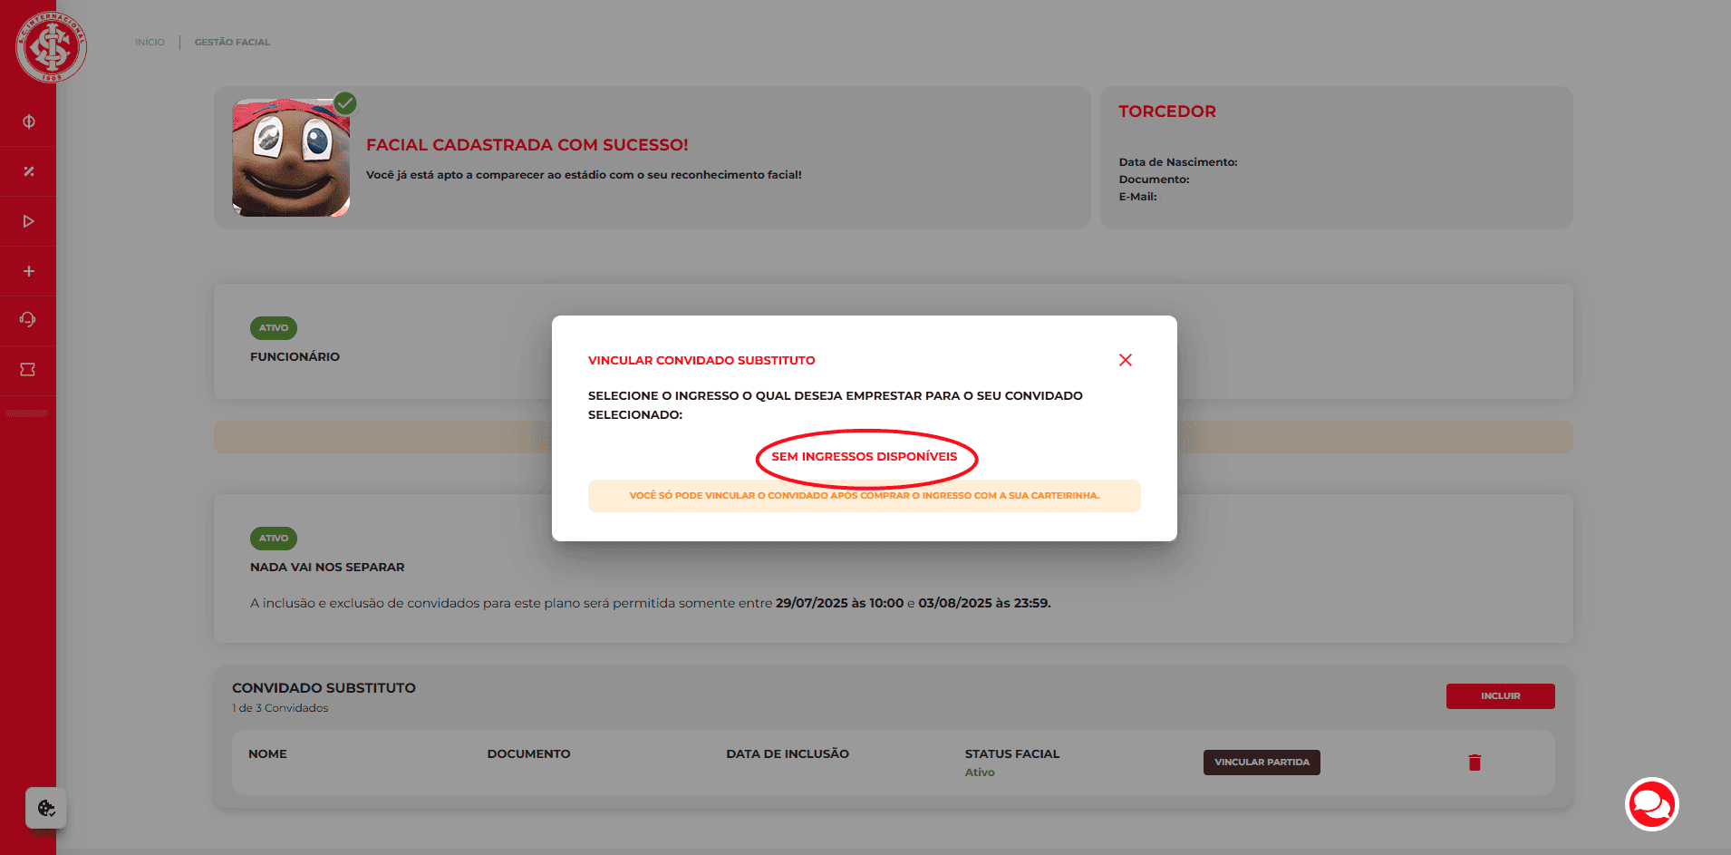Close the Vincular Convidado Substituto dialog
The width and height of the screenshot is (1731, 855).
[1126, 360]
